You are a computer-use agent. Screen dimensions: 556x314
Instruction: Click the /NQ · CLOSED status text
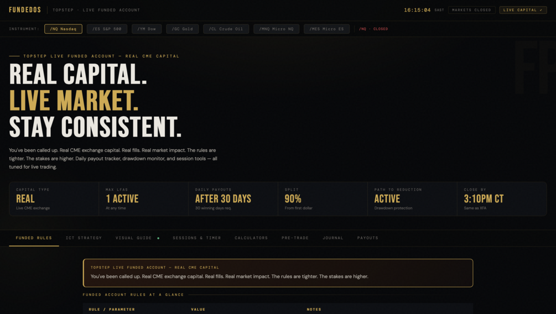pos(373,29)
